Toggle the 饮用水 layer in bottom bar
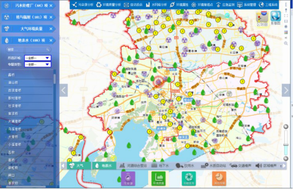Image resolution: width=293 pixels, height=190 pixels. pos(185,165)
